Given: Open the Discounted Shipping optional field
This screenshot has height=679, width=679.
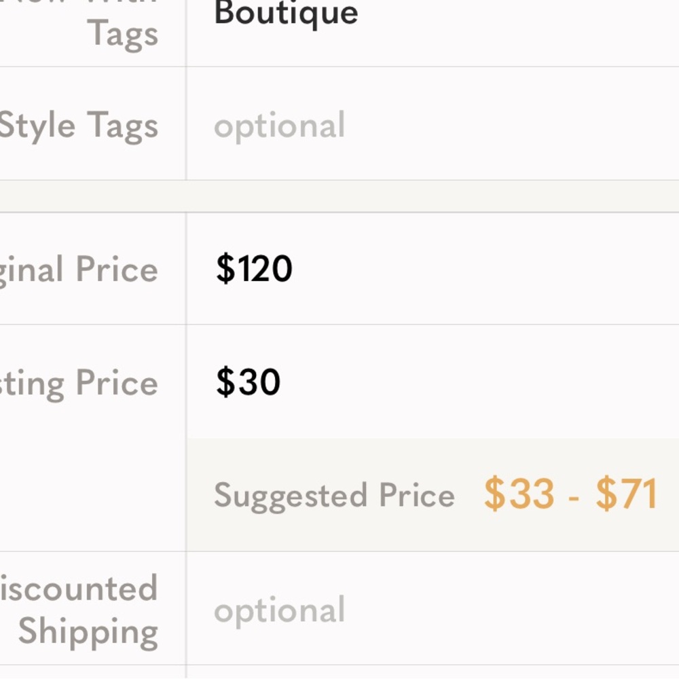Looking at the screenshot, I should click(280, 610).
